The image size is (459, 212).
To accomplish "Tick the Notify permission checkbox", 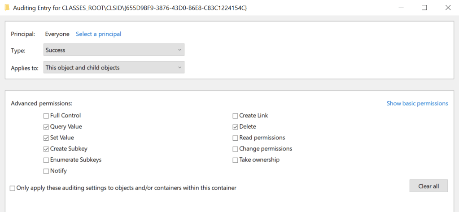I will pyautogui.click(x=46, y=171).
